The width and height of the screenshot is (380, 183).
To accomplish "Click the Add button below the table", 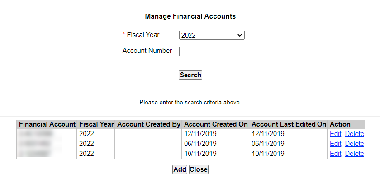I will [180, 169].
